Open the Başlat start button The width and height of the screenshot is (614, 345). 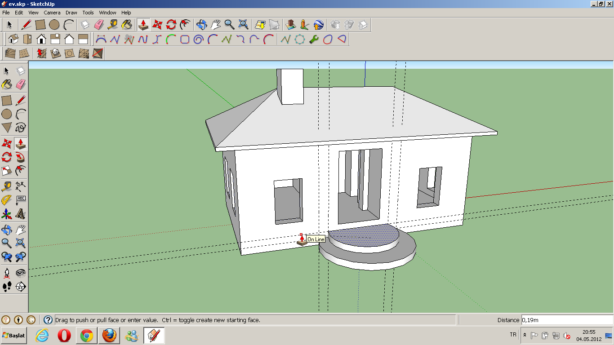(14, 336)
